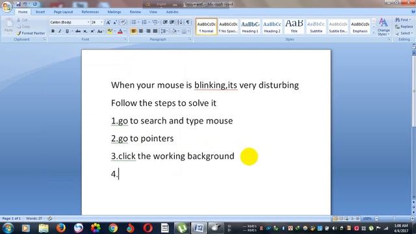Switch to the Review tab

point(135,12)
